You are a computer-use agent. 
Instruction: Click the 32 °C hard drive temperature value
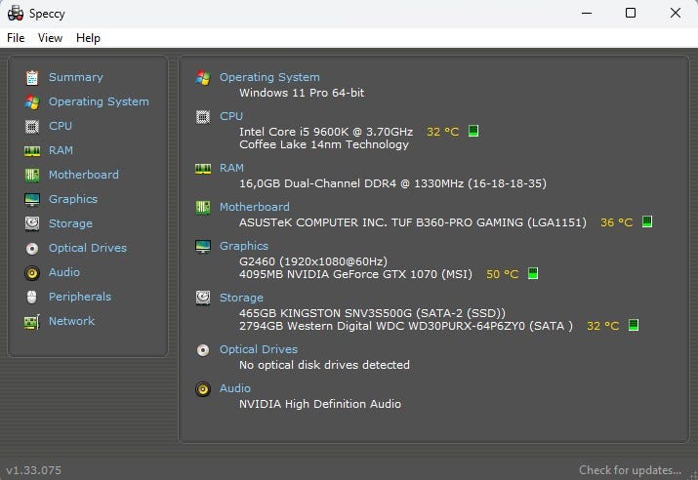602,326
